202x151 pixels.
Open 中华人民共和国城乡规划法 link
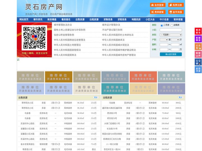pyautogui.click(x=116, y=45)
